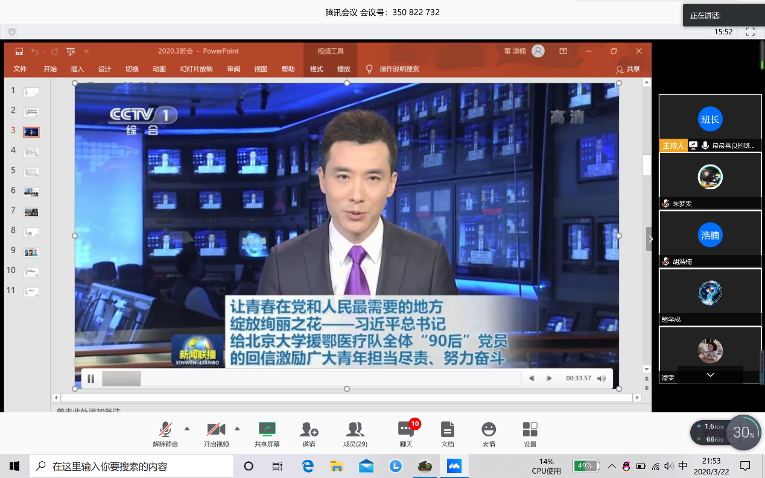Turn on camera with 开启视频
Viewport: 765px width, 478px height.
point(216,434)
